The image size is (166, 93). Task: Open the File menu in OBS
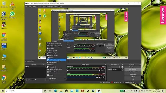click(26, 6)
